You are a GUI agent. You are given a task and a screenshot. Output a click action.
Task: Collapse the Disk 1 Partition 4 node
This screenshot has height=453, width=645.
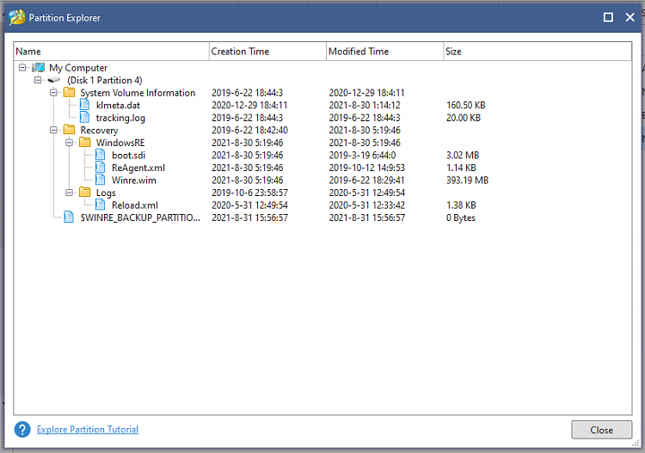(x=37, y=80)
